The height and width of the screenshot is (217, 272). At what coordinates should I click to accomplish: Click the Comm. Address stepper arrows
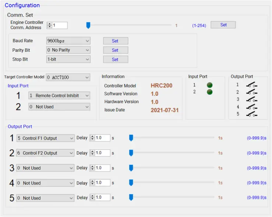tap(50, 25)
